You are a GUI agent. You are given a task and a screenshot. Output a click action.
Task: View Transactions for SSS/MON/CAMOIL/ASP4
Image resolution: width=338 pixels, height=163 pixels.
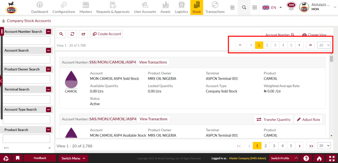tap(153, 62)
